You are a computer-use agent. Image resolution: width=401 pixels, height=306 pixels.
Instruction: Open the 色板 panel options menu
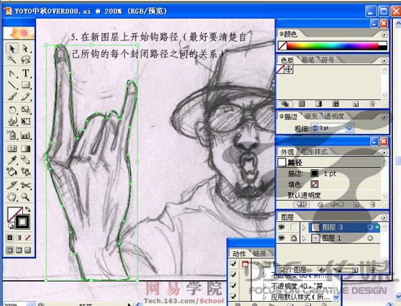click(384, 61)
